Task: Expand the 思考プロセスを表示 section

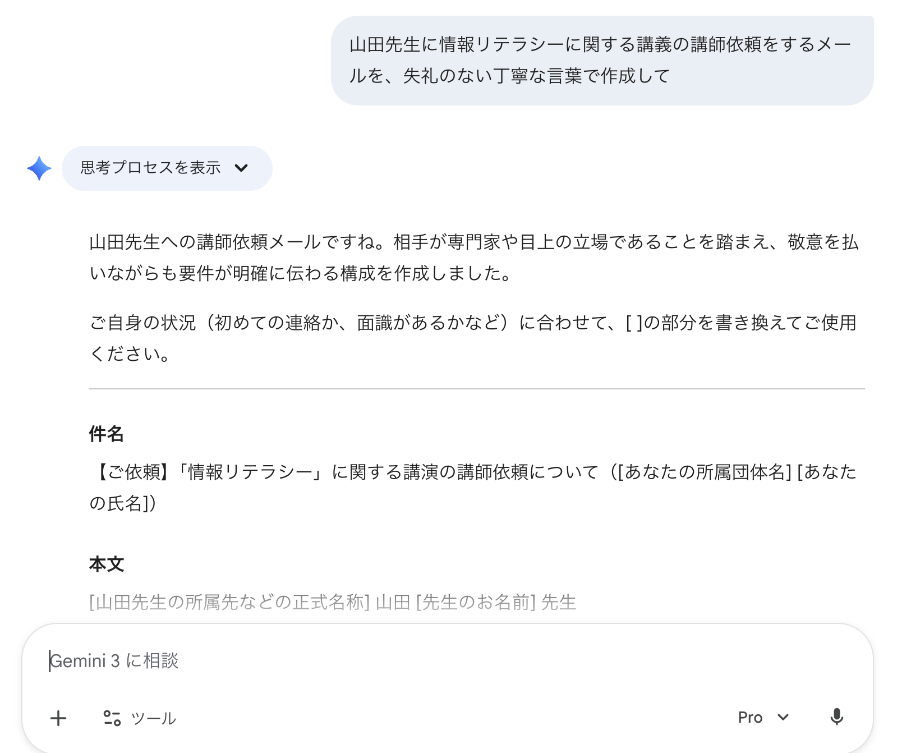Action: tap(150, 168)
